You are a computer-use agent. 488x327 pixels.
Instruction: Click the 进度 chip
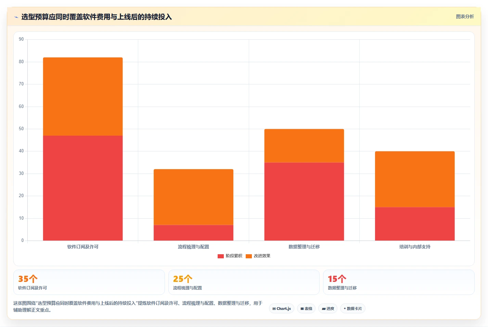tap(328, 309)
